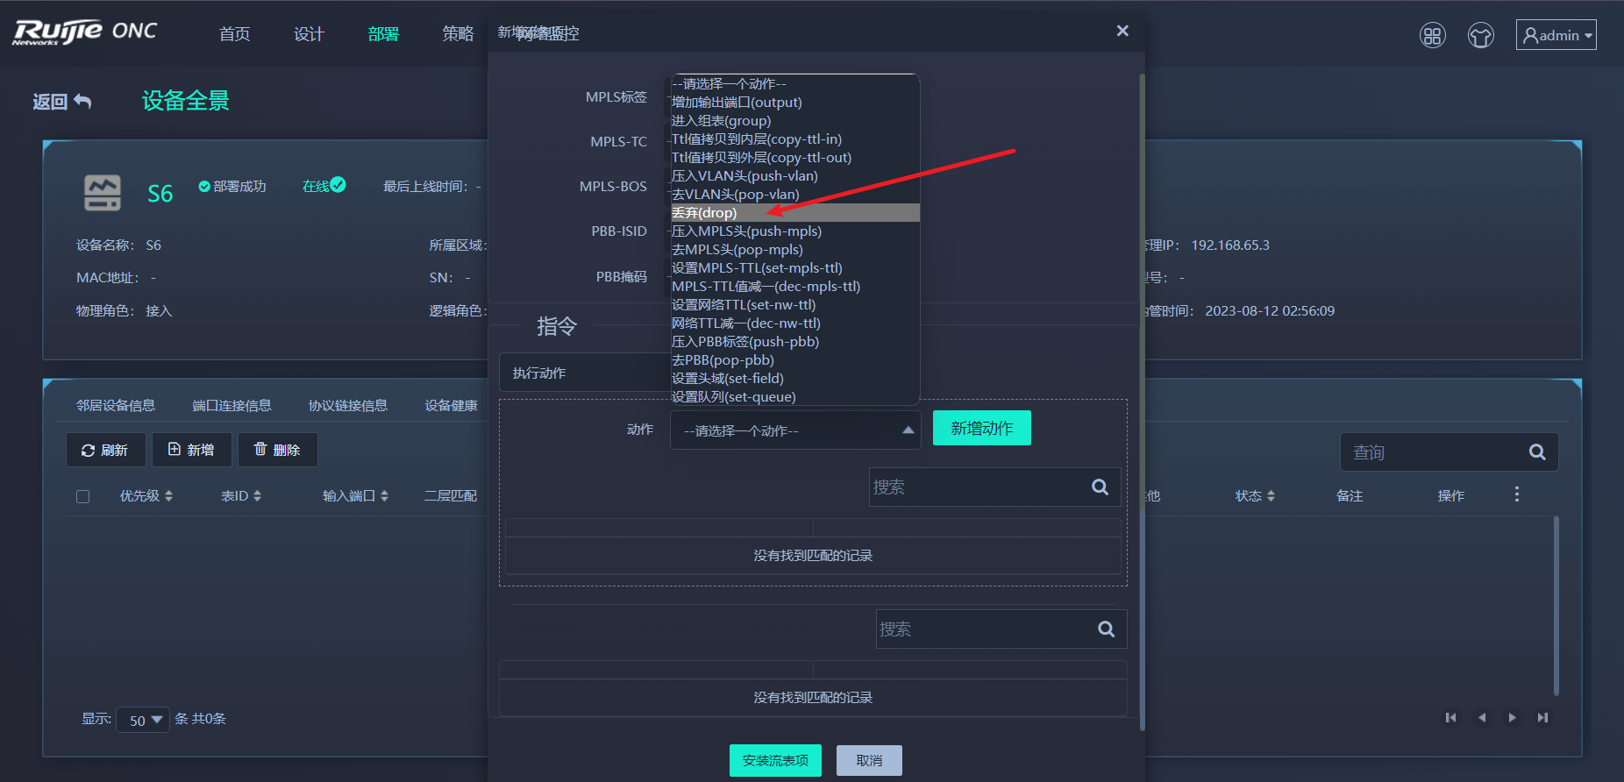Select 增加输出端口(output) option
This screenshot has width=1624, height=782.
(795, 103)
